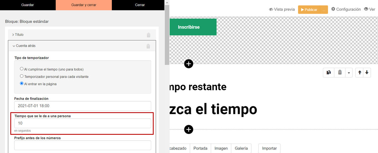Open the block delete dropdown arrow
The height and width of the screenshot is (153, 378).
349,72
